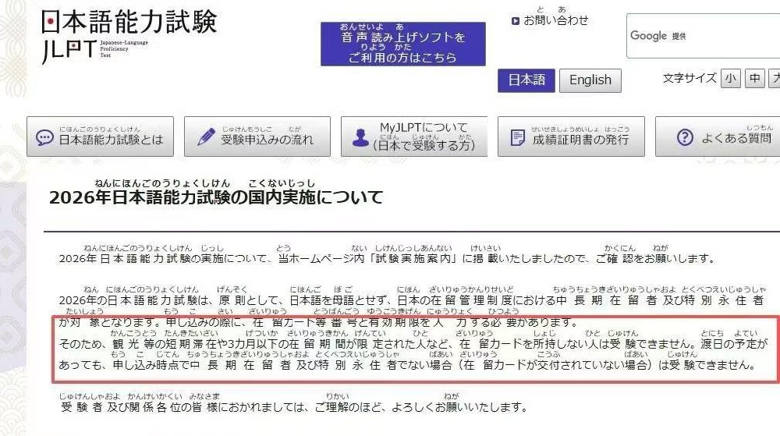Switch the site language to 日本語
Viewport: 780px width, 436px height.
[526, 80]
